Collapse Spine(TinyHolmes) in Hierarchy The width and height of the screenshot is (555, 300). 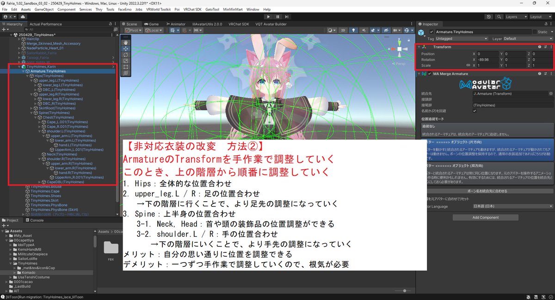[x=31, y=113]
